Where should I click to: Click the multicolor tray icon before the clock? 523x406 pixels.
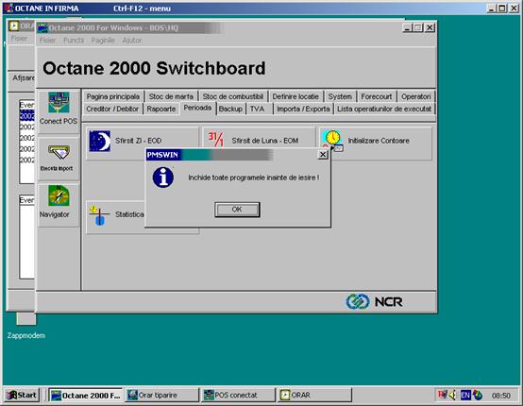click(478, 395)
